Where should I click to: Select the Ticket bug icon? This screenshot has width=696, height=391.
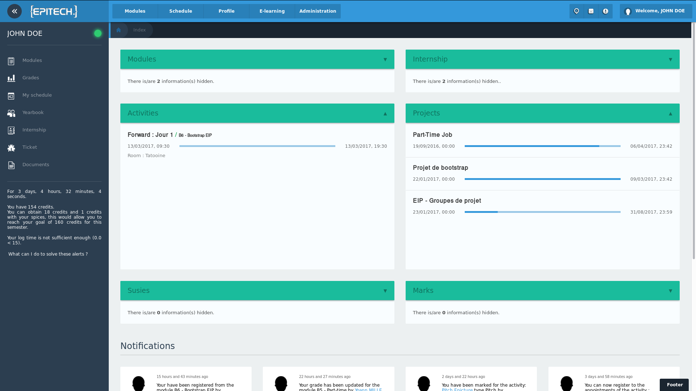[x=11, y=147]
